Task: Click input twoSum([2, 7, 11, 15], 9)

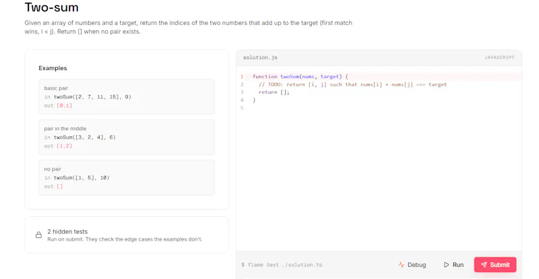Action: coord(92,96)
